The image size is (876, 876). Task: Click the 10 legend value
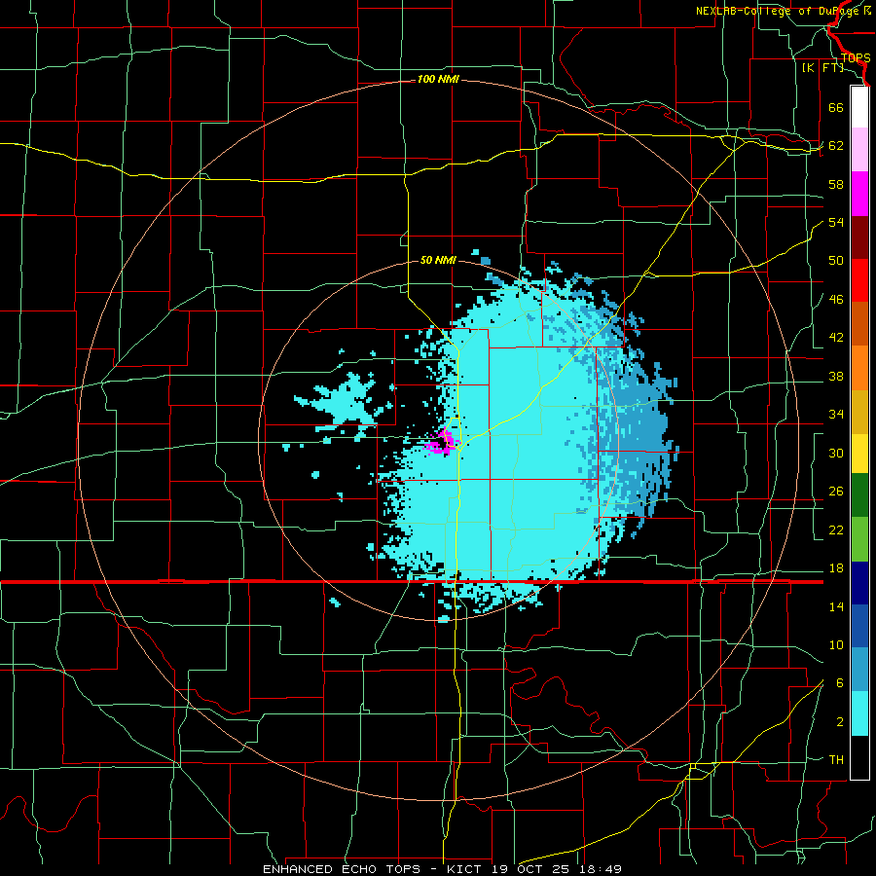836,644
